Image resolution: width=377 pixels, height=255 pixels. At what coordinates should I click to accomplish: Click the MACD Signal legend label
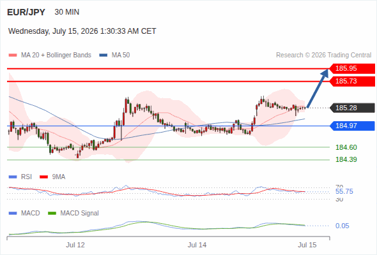(x=80, y=214)
